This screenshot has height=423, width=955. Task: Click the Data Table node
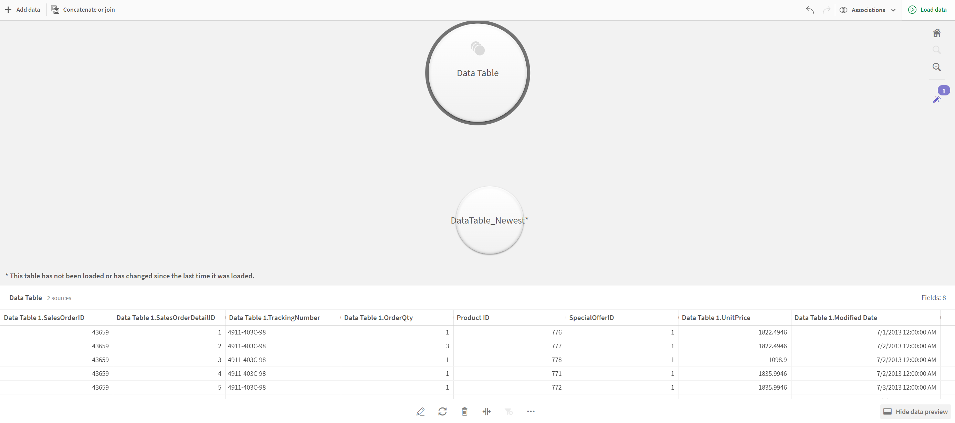pos(477,73)
